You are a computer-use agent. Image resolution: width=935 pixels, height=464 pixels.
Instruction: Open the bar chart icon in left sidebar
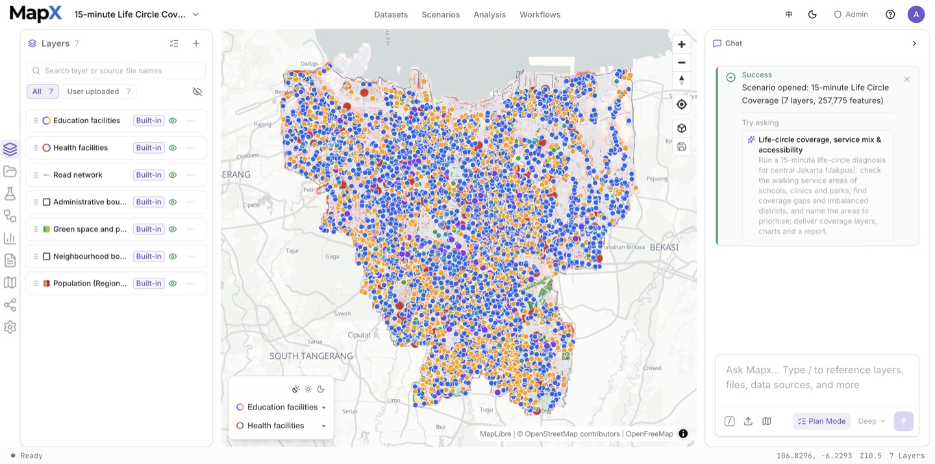[10, 238]
